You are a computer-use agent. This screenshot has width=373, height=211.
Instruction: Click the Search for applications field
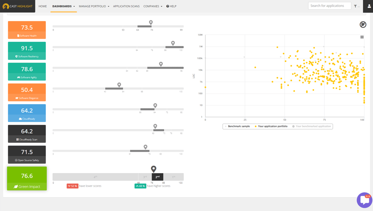(330, 6)
